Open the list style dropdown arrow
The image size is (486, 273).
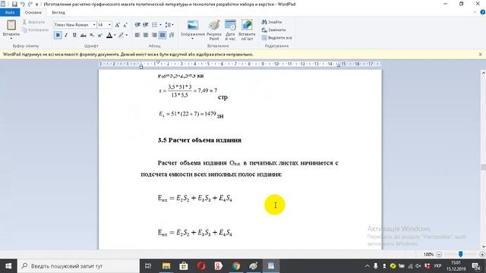pos(160,25)
